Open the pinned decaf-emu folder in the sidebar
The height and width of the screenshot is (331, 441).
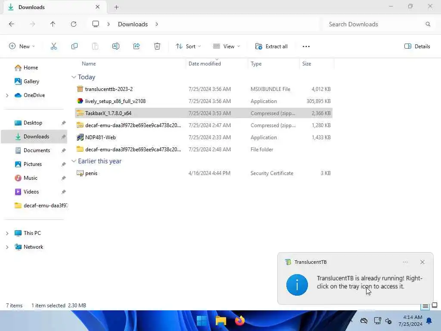point(41,206)
